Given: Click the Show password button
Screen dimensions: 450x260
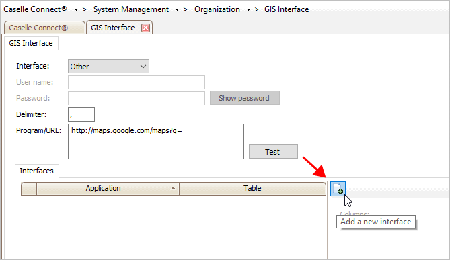Looking at the screenshot, I should pos(245,98).
